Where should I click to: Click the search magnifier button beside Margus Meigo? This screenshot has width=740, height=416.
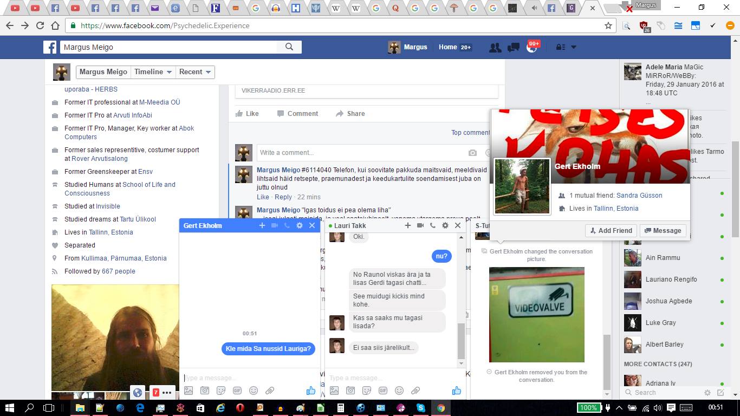(x=289, y=47)
